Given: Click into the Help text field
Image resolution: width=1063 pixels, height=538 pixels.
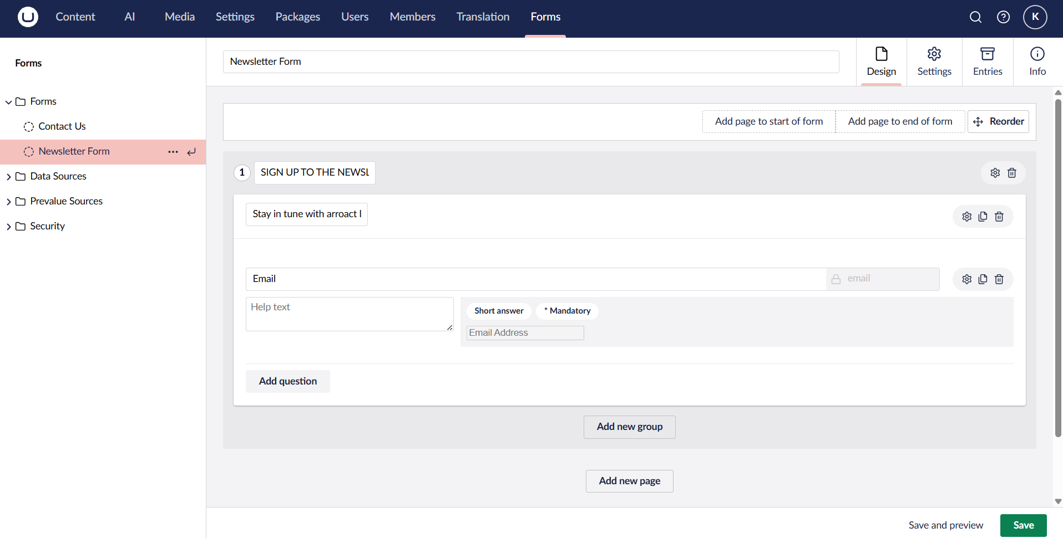Looking at the screenshot, I should 349,314.
